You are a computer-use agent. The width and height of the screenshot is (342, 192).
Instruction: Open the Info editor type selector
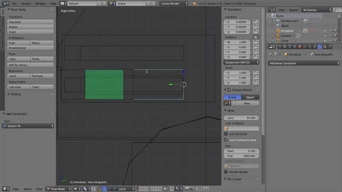(5, 4)
